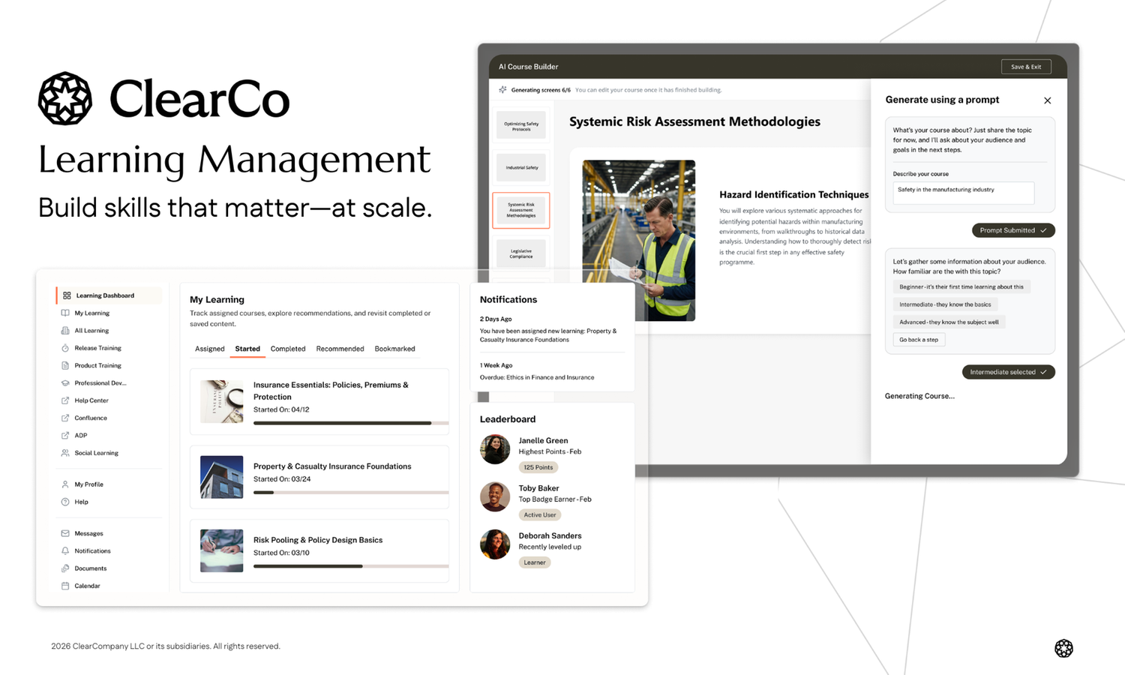Click the Confluence external link icon
This screenshot has width=1125, height=675.
[x=65, y=418]
